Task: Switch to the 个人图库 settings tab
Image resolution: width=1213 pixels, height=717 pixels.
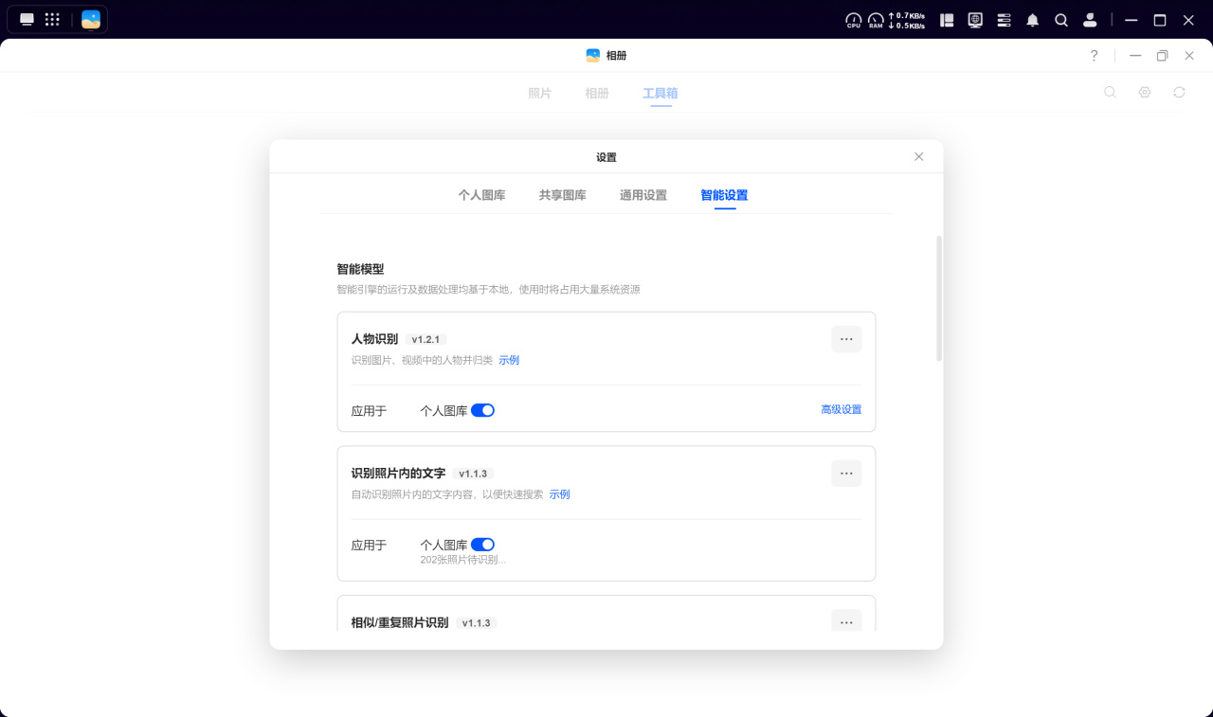Action: 481,195
